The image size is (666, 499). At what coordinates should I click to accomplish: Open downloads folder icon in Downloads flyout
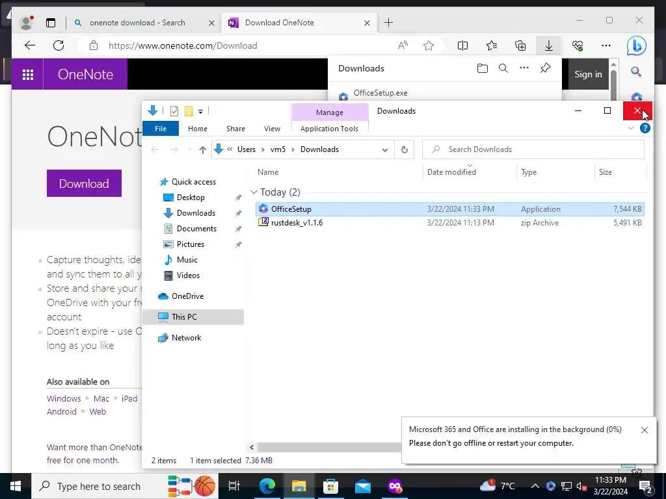[482, 68]
